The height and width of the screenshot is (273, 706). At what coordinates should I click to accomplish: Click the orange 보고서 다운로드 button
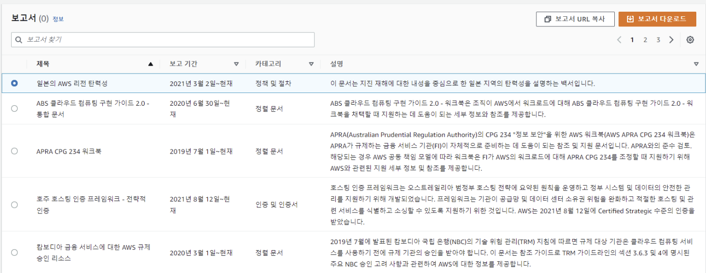[657, 19]
